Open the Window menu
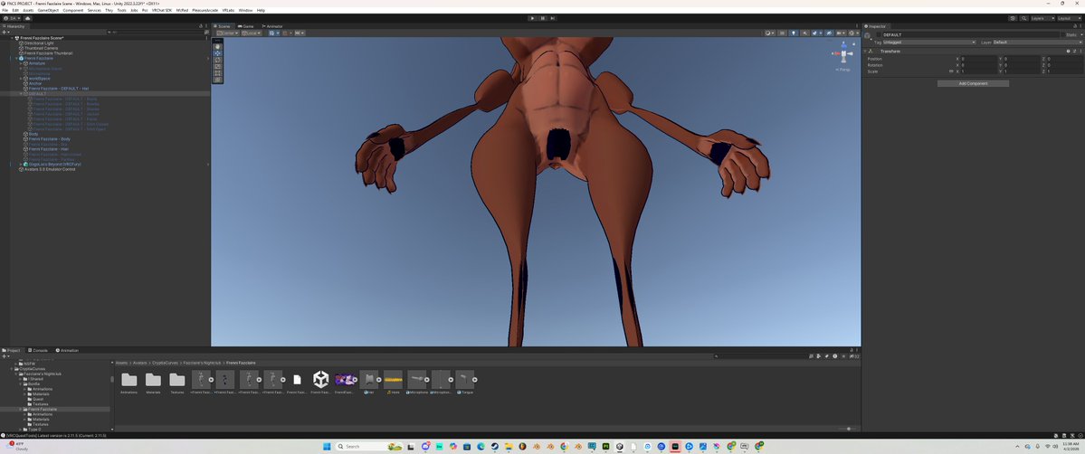Image resolution: width=1085 pixels, height=454 pixels. point(245,10)
